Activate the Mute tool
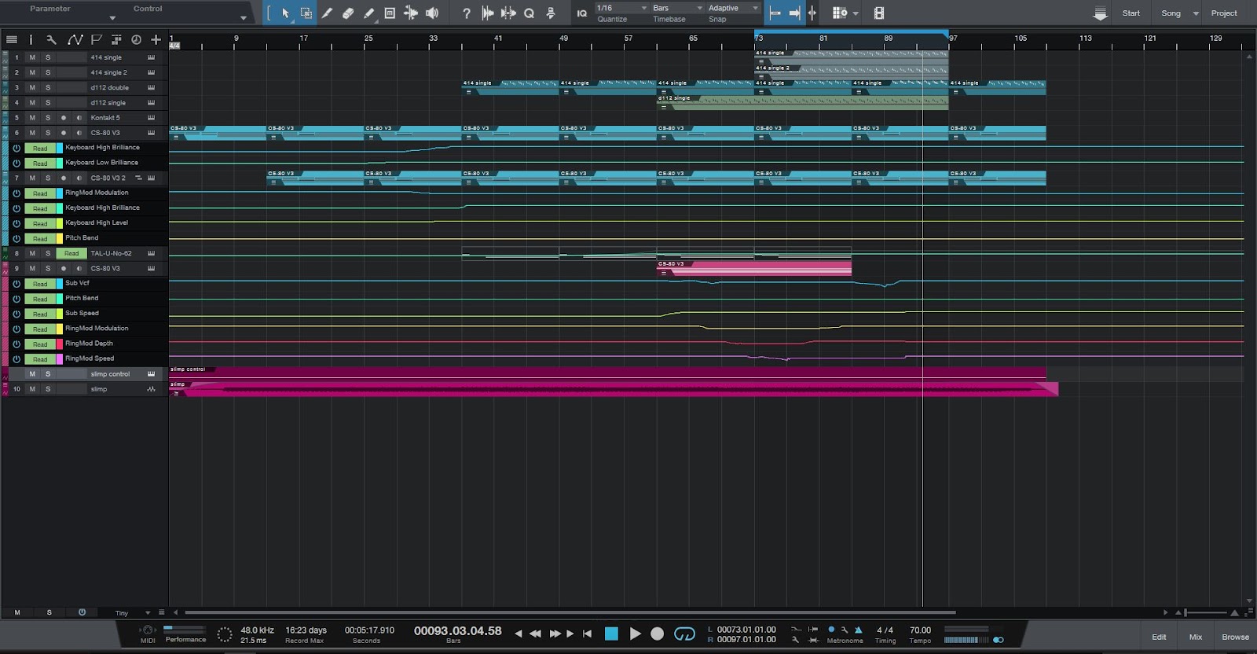Viewport: 1257px width, 654px height. pyautogui.click(x=390, y=13)
